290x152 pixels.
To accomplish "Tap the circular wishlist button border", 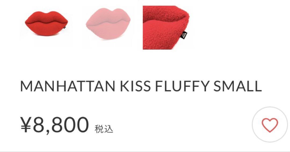I will [x=270, y=108].
